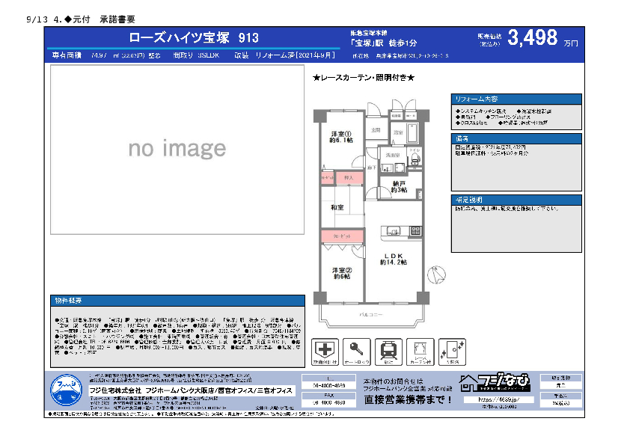Image resolution: width=630 pixels, height=445 pixels.
Task: Select the 物件概要 section header
Action: tap(178, 300)
